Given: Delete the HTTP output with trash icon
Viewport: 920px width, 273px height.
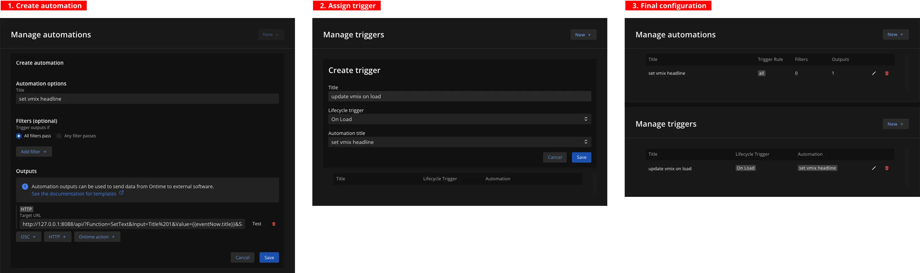Looking at the screenshot, I should click(274, 224).
